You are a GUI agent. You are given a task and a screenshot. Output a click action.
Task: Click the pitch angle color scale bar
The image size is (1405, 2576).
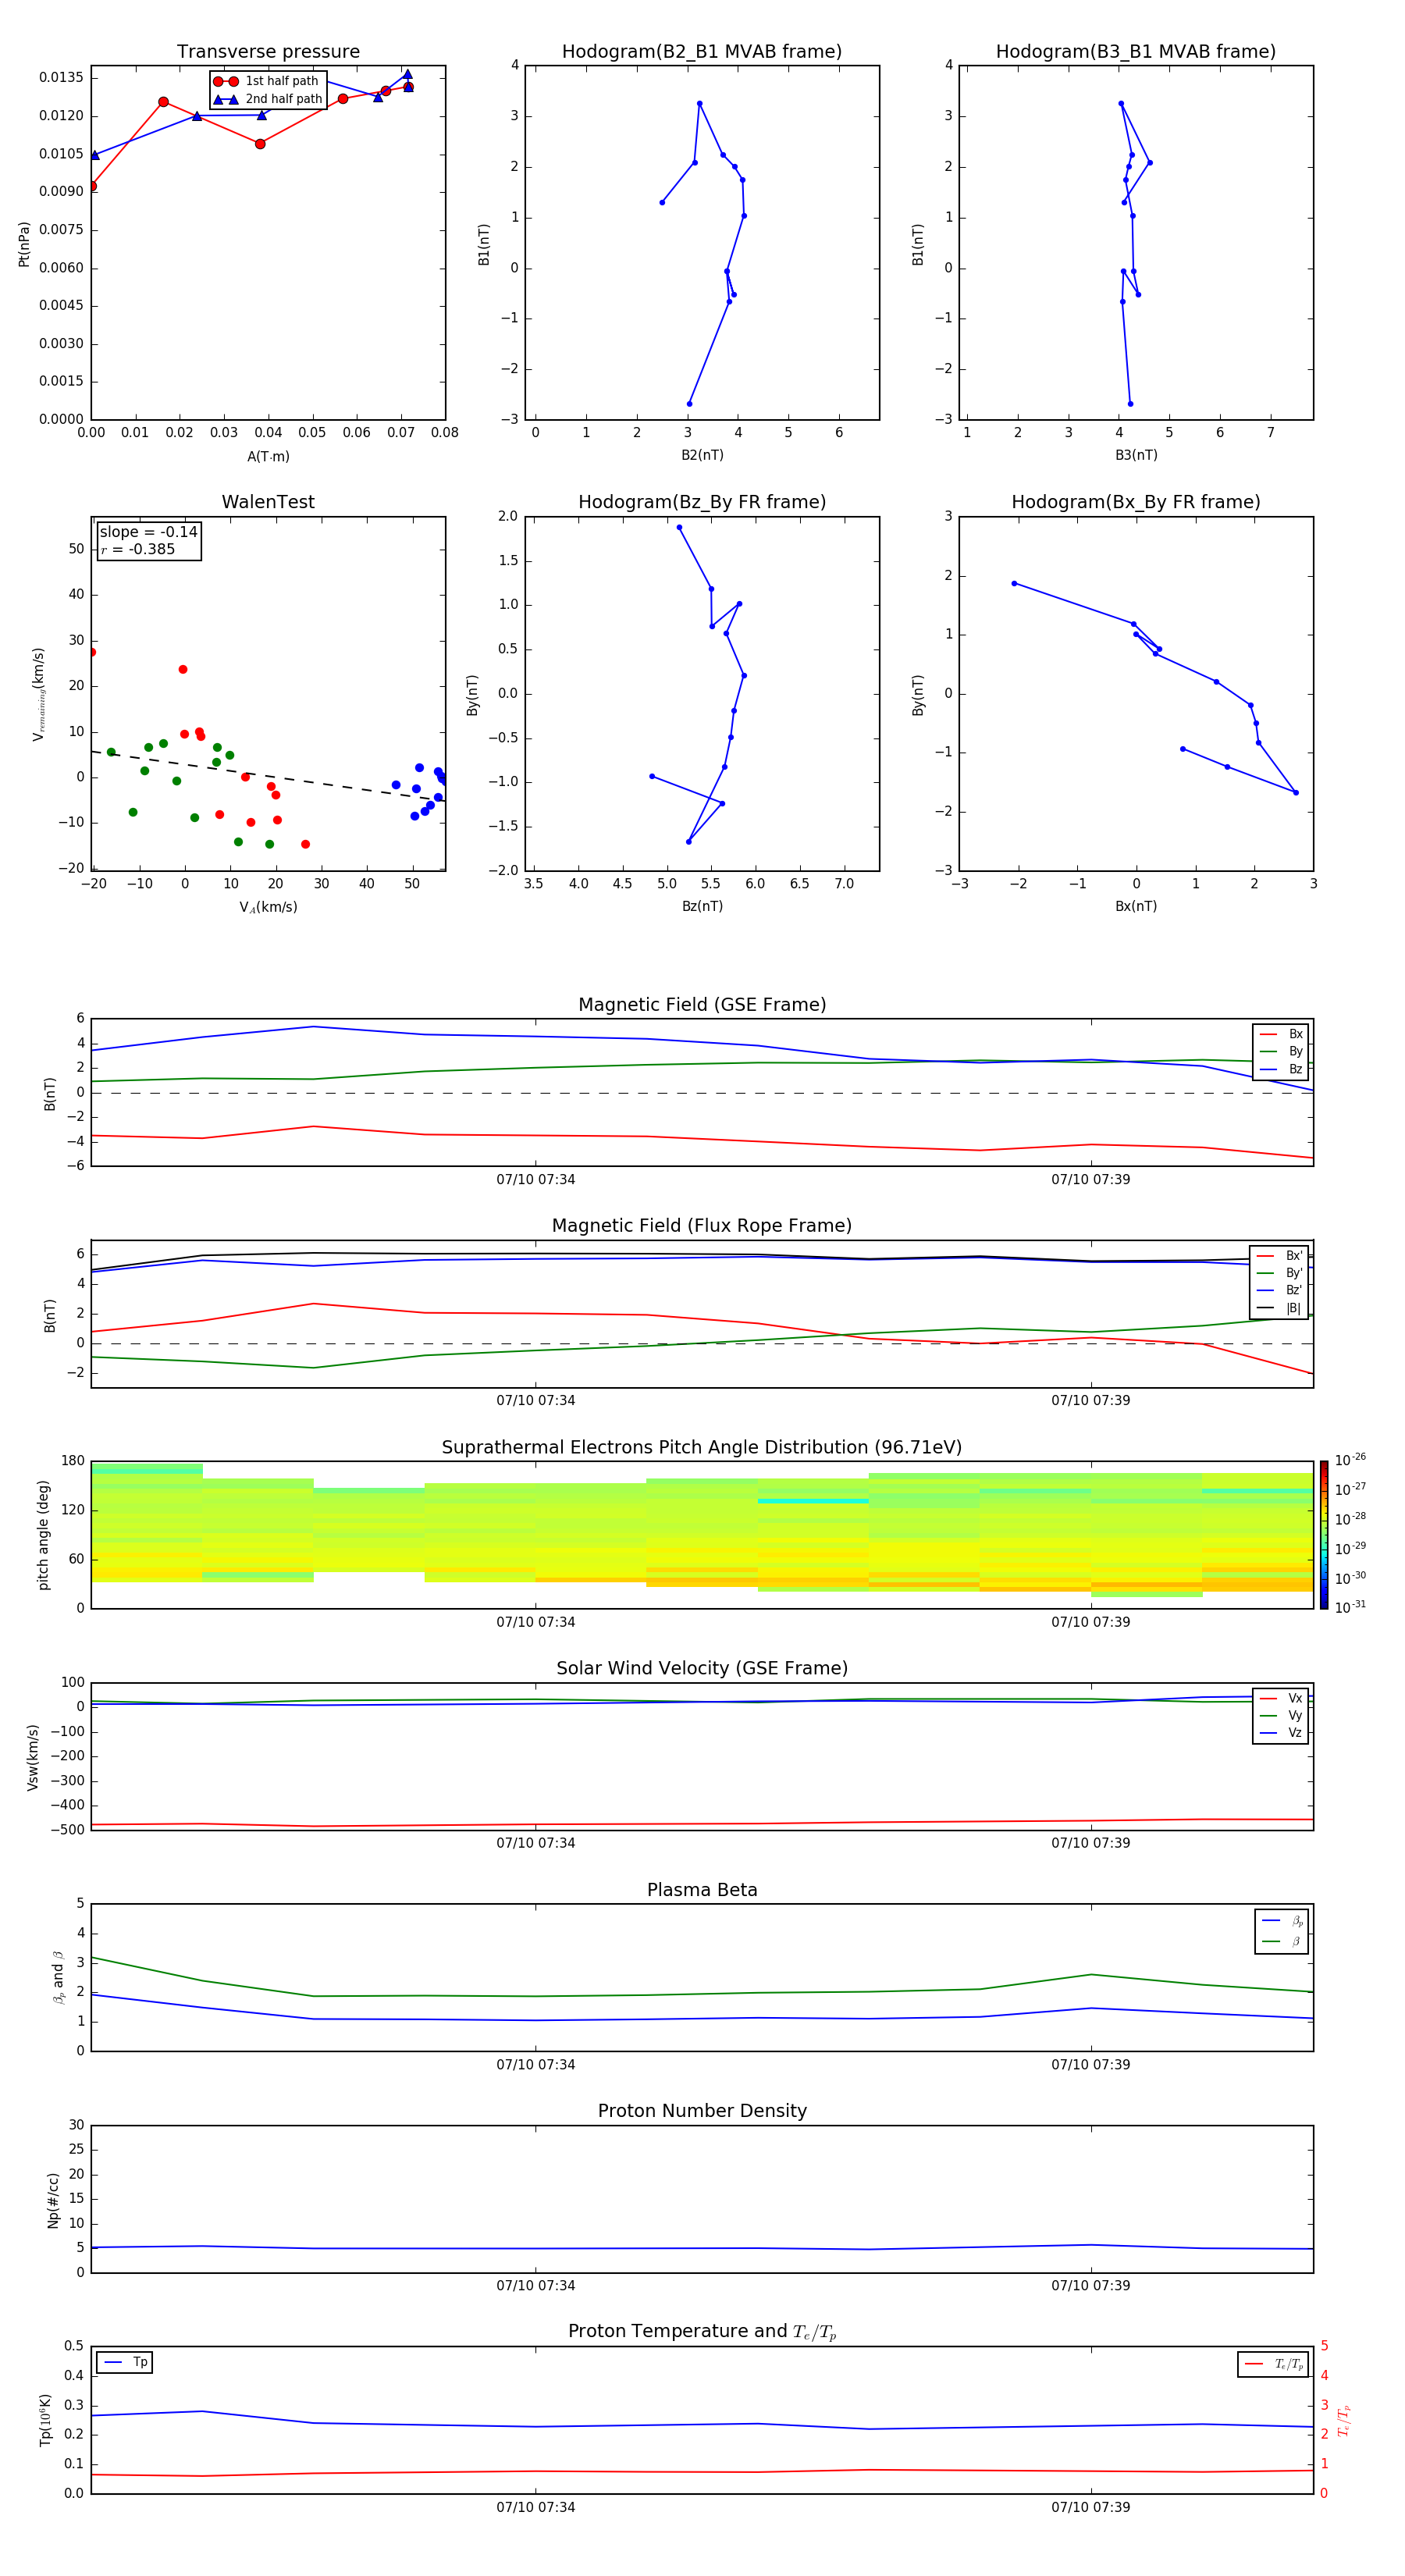1324,1535
